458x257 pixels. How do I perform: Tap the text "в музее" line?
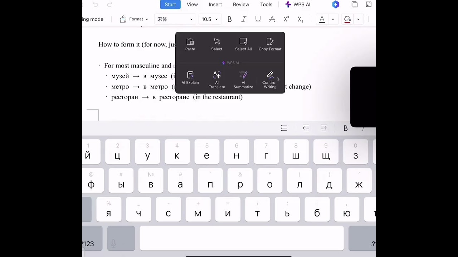coord(155,76)
